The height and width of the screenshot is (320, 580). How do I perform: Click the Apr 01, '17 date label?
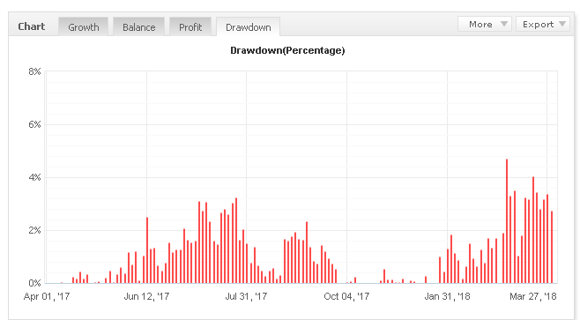(47, 296)
